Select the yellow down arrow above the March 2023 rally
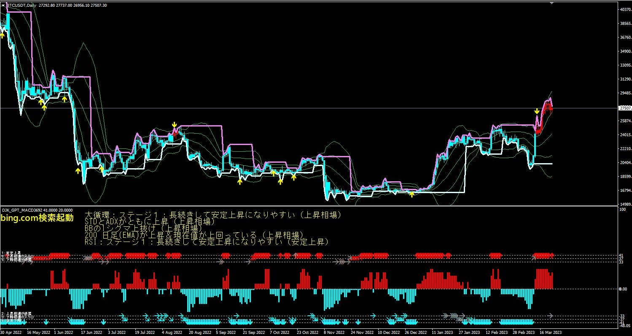 [536, 111]
